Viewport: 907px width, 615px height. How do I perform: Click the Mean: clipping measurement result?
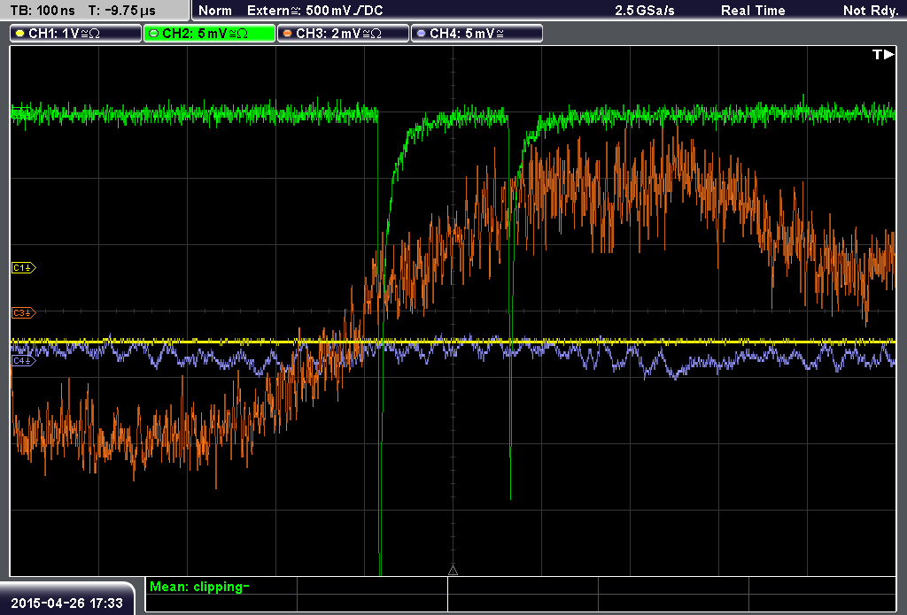coord(199,587)
